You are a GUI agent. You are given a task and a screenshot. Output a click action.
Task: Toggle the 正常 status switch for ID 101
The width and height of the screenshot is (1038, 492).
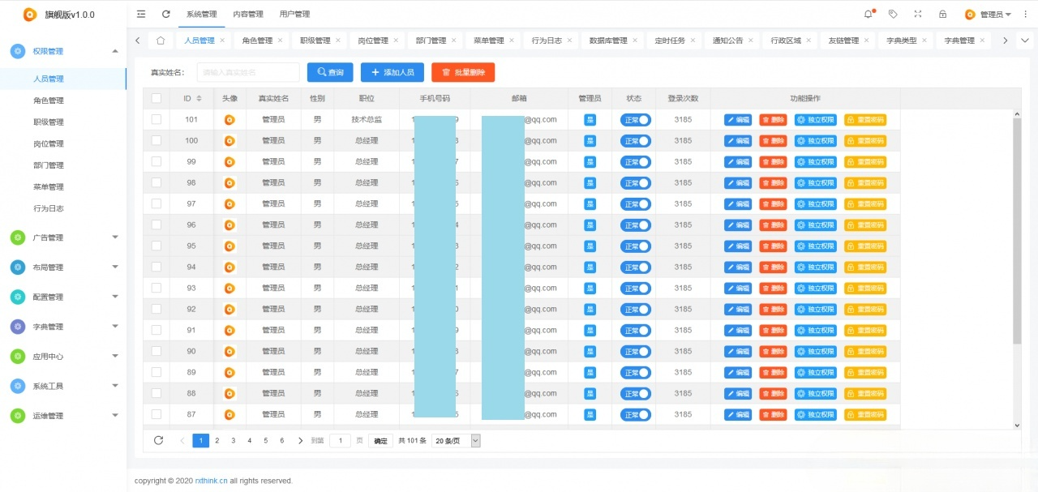pyautogui.click(x=635, y=119)
